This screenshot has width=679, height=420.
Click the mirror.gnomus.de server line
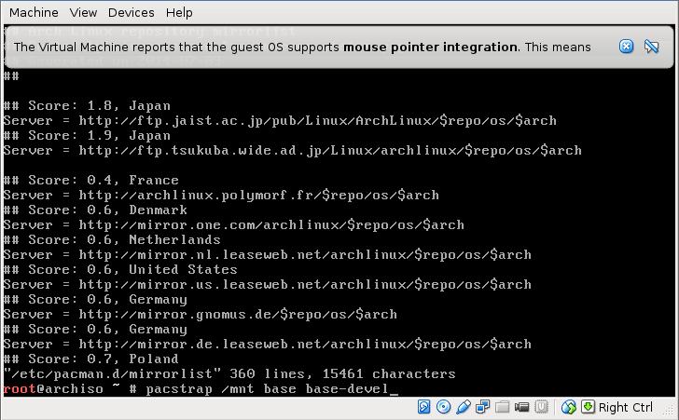click(x=201, y=315)
